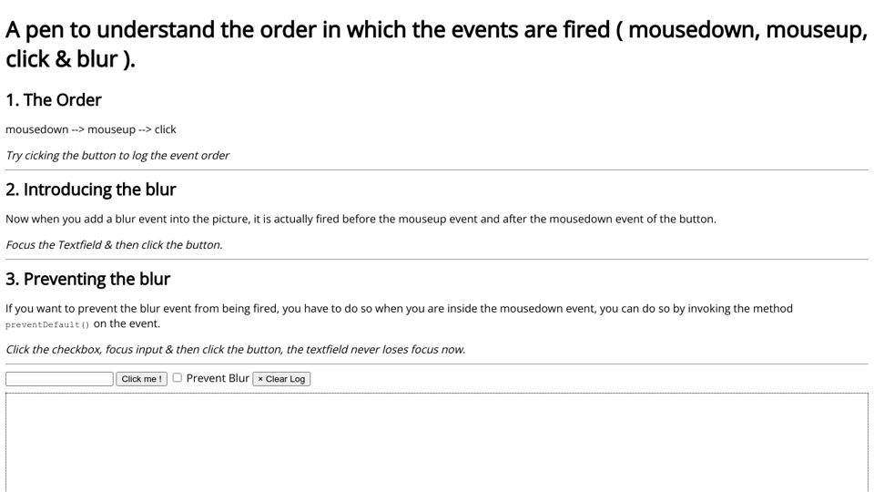The image size is (874, 492).
Task: Click the divider line above the text field
Action: coord(437,364)
